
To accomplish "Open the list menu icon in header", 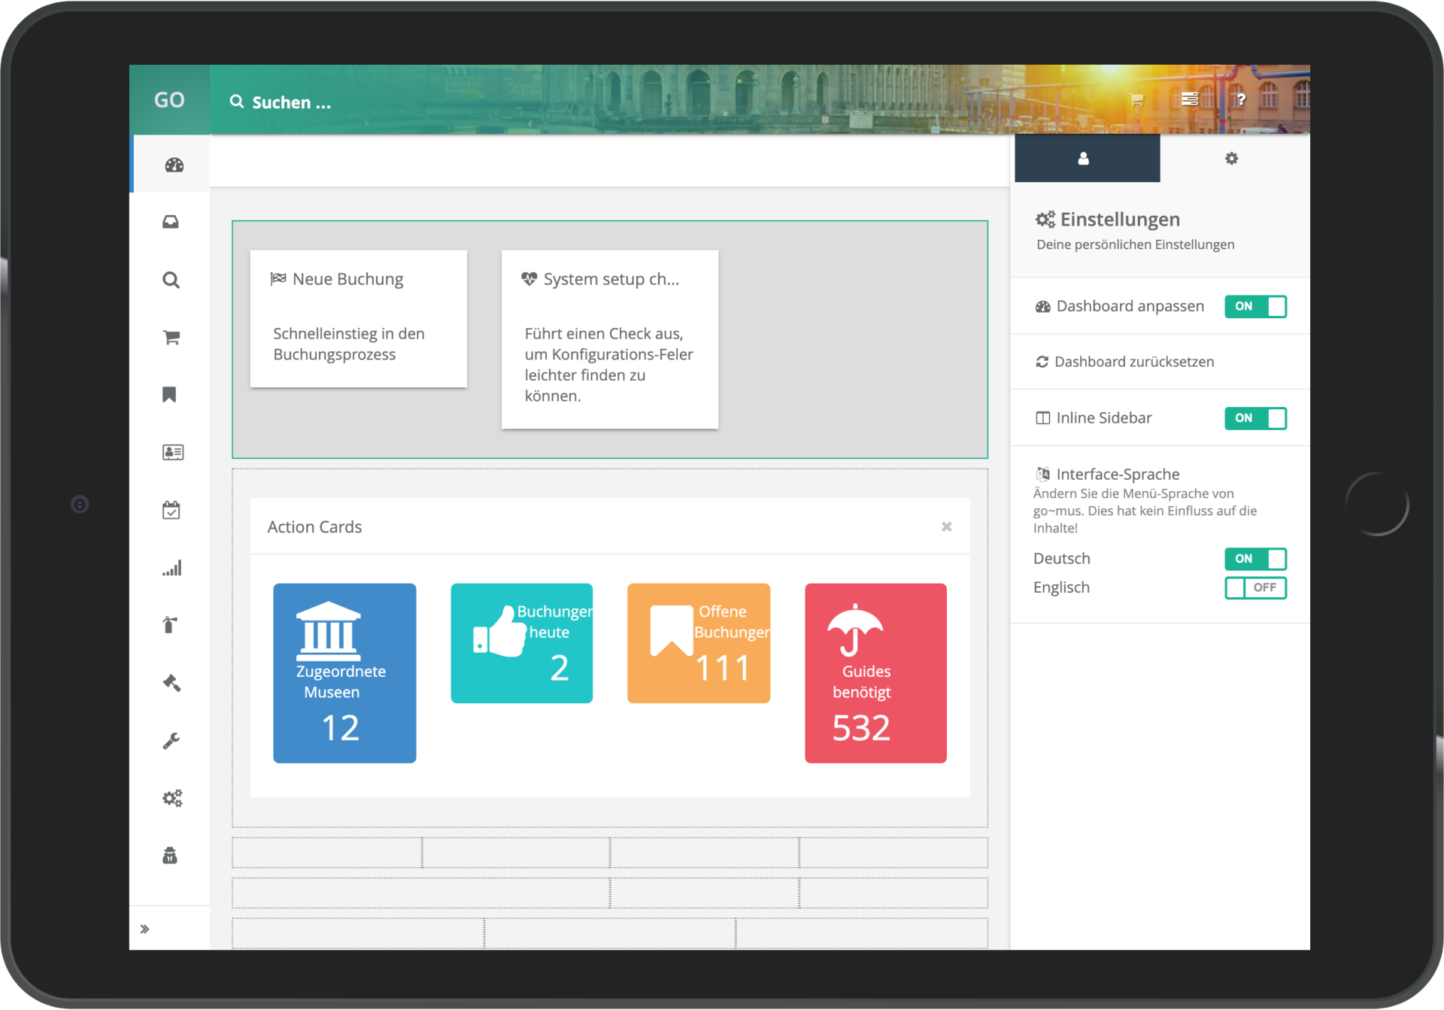I will coord(1189,99).
